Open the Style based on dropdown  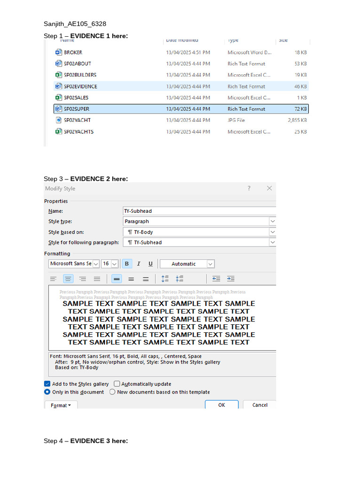(273, 232)
